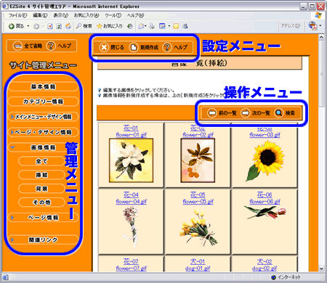Click the 全て省略 collapse-all icon
Viewport: 327px width, 283px height.
click(x=17, y=46)
